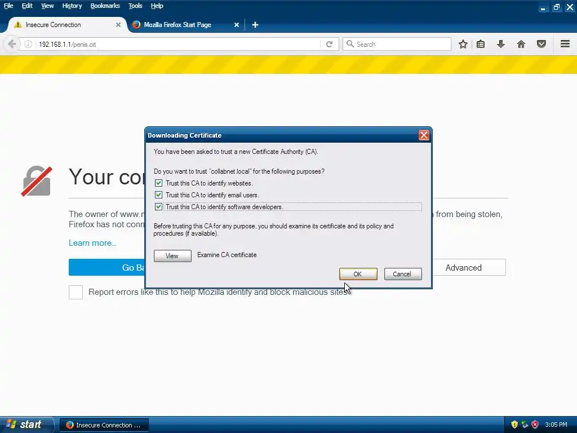Image resolution: width=577 pixels, height=433 pixels.
Task: Follow the Learn more link
Action: [x=92, y=243]
